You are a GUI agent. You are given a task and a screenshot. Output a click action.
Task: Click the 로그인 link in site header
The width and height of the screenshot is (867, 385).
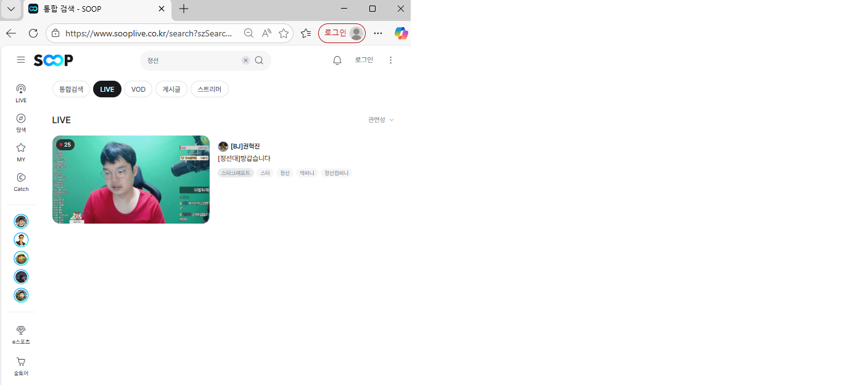(x=364, y=60)
